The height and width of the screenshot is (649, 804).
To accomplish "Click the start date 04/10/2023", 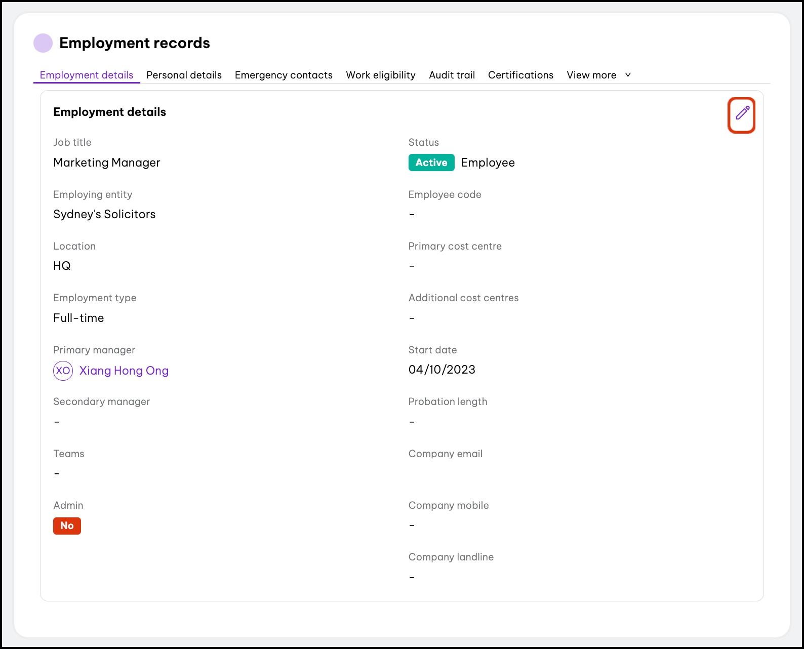I will [441, 370].
